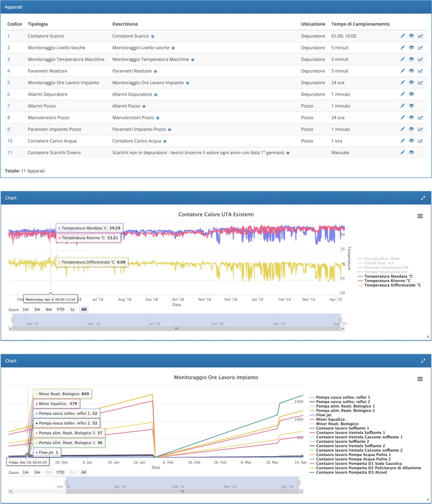Click the view eye icon for Allarmi Pozzo

tap(411, 106)
